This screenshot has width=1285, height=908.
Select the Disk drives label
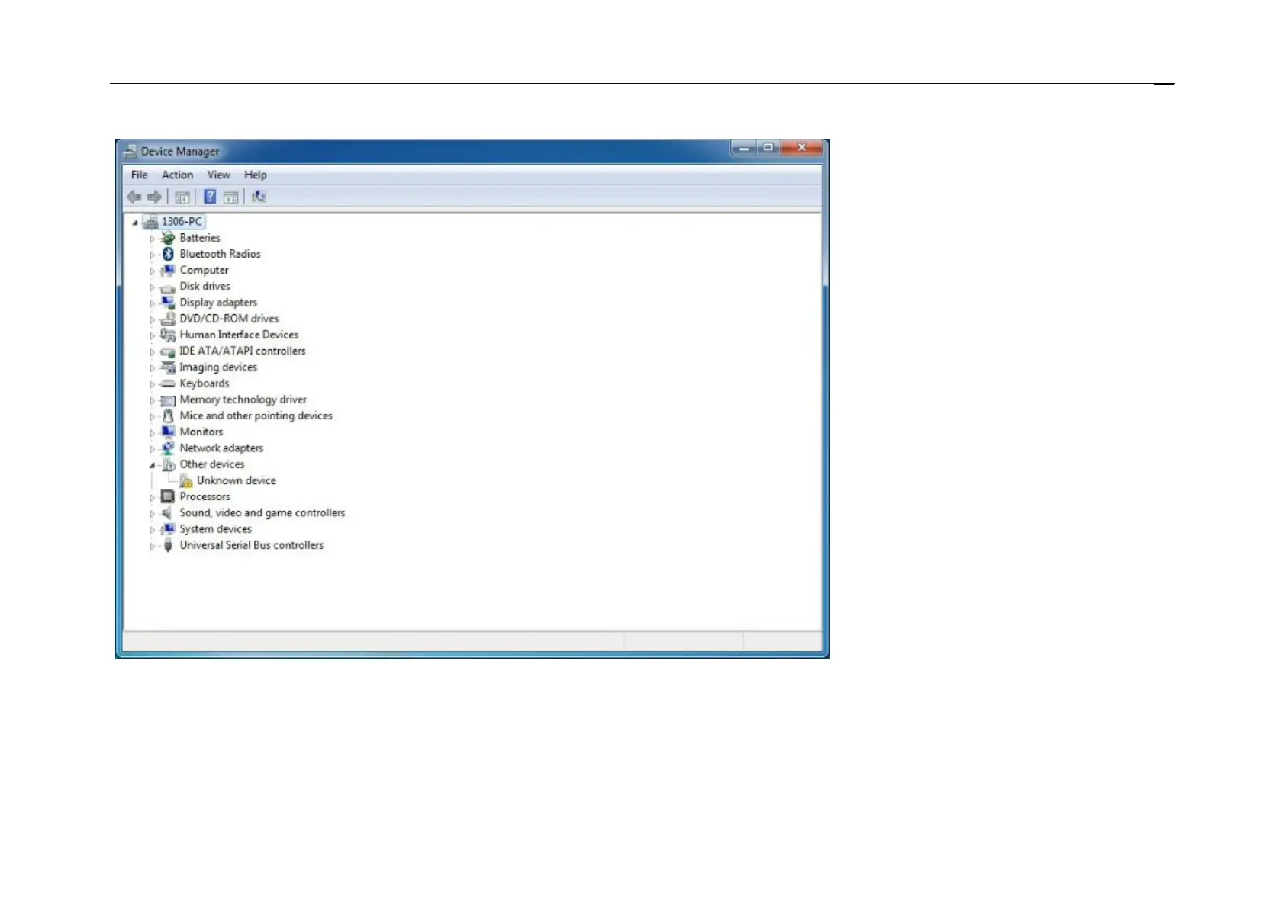click(205, 287)
